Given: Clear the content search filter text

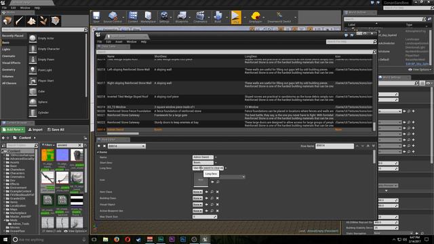Looking at the screenshot, I should [80, 145].
